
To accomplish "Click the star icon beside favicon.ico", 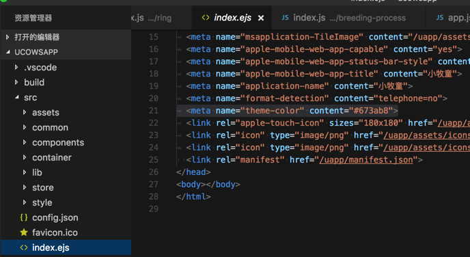I will pos(24,232).
